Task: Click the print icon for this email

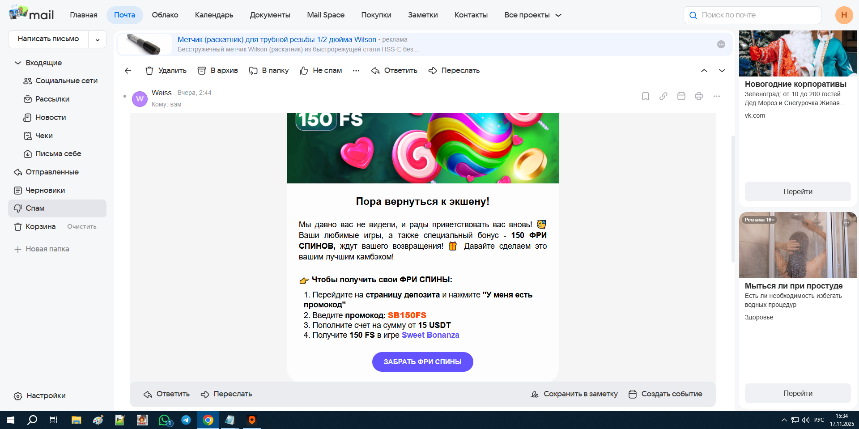Action: tap(699, 96)
